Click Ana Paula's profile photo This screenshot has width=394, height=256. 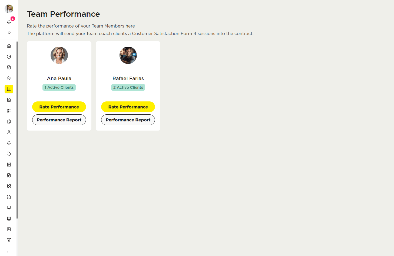point(59,55)
